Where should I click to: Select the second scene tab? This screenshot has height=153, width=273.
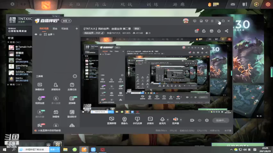[55, 29]
